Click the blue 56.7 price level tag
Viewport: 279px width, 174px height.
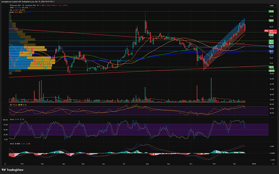click(272, 51)
